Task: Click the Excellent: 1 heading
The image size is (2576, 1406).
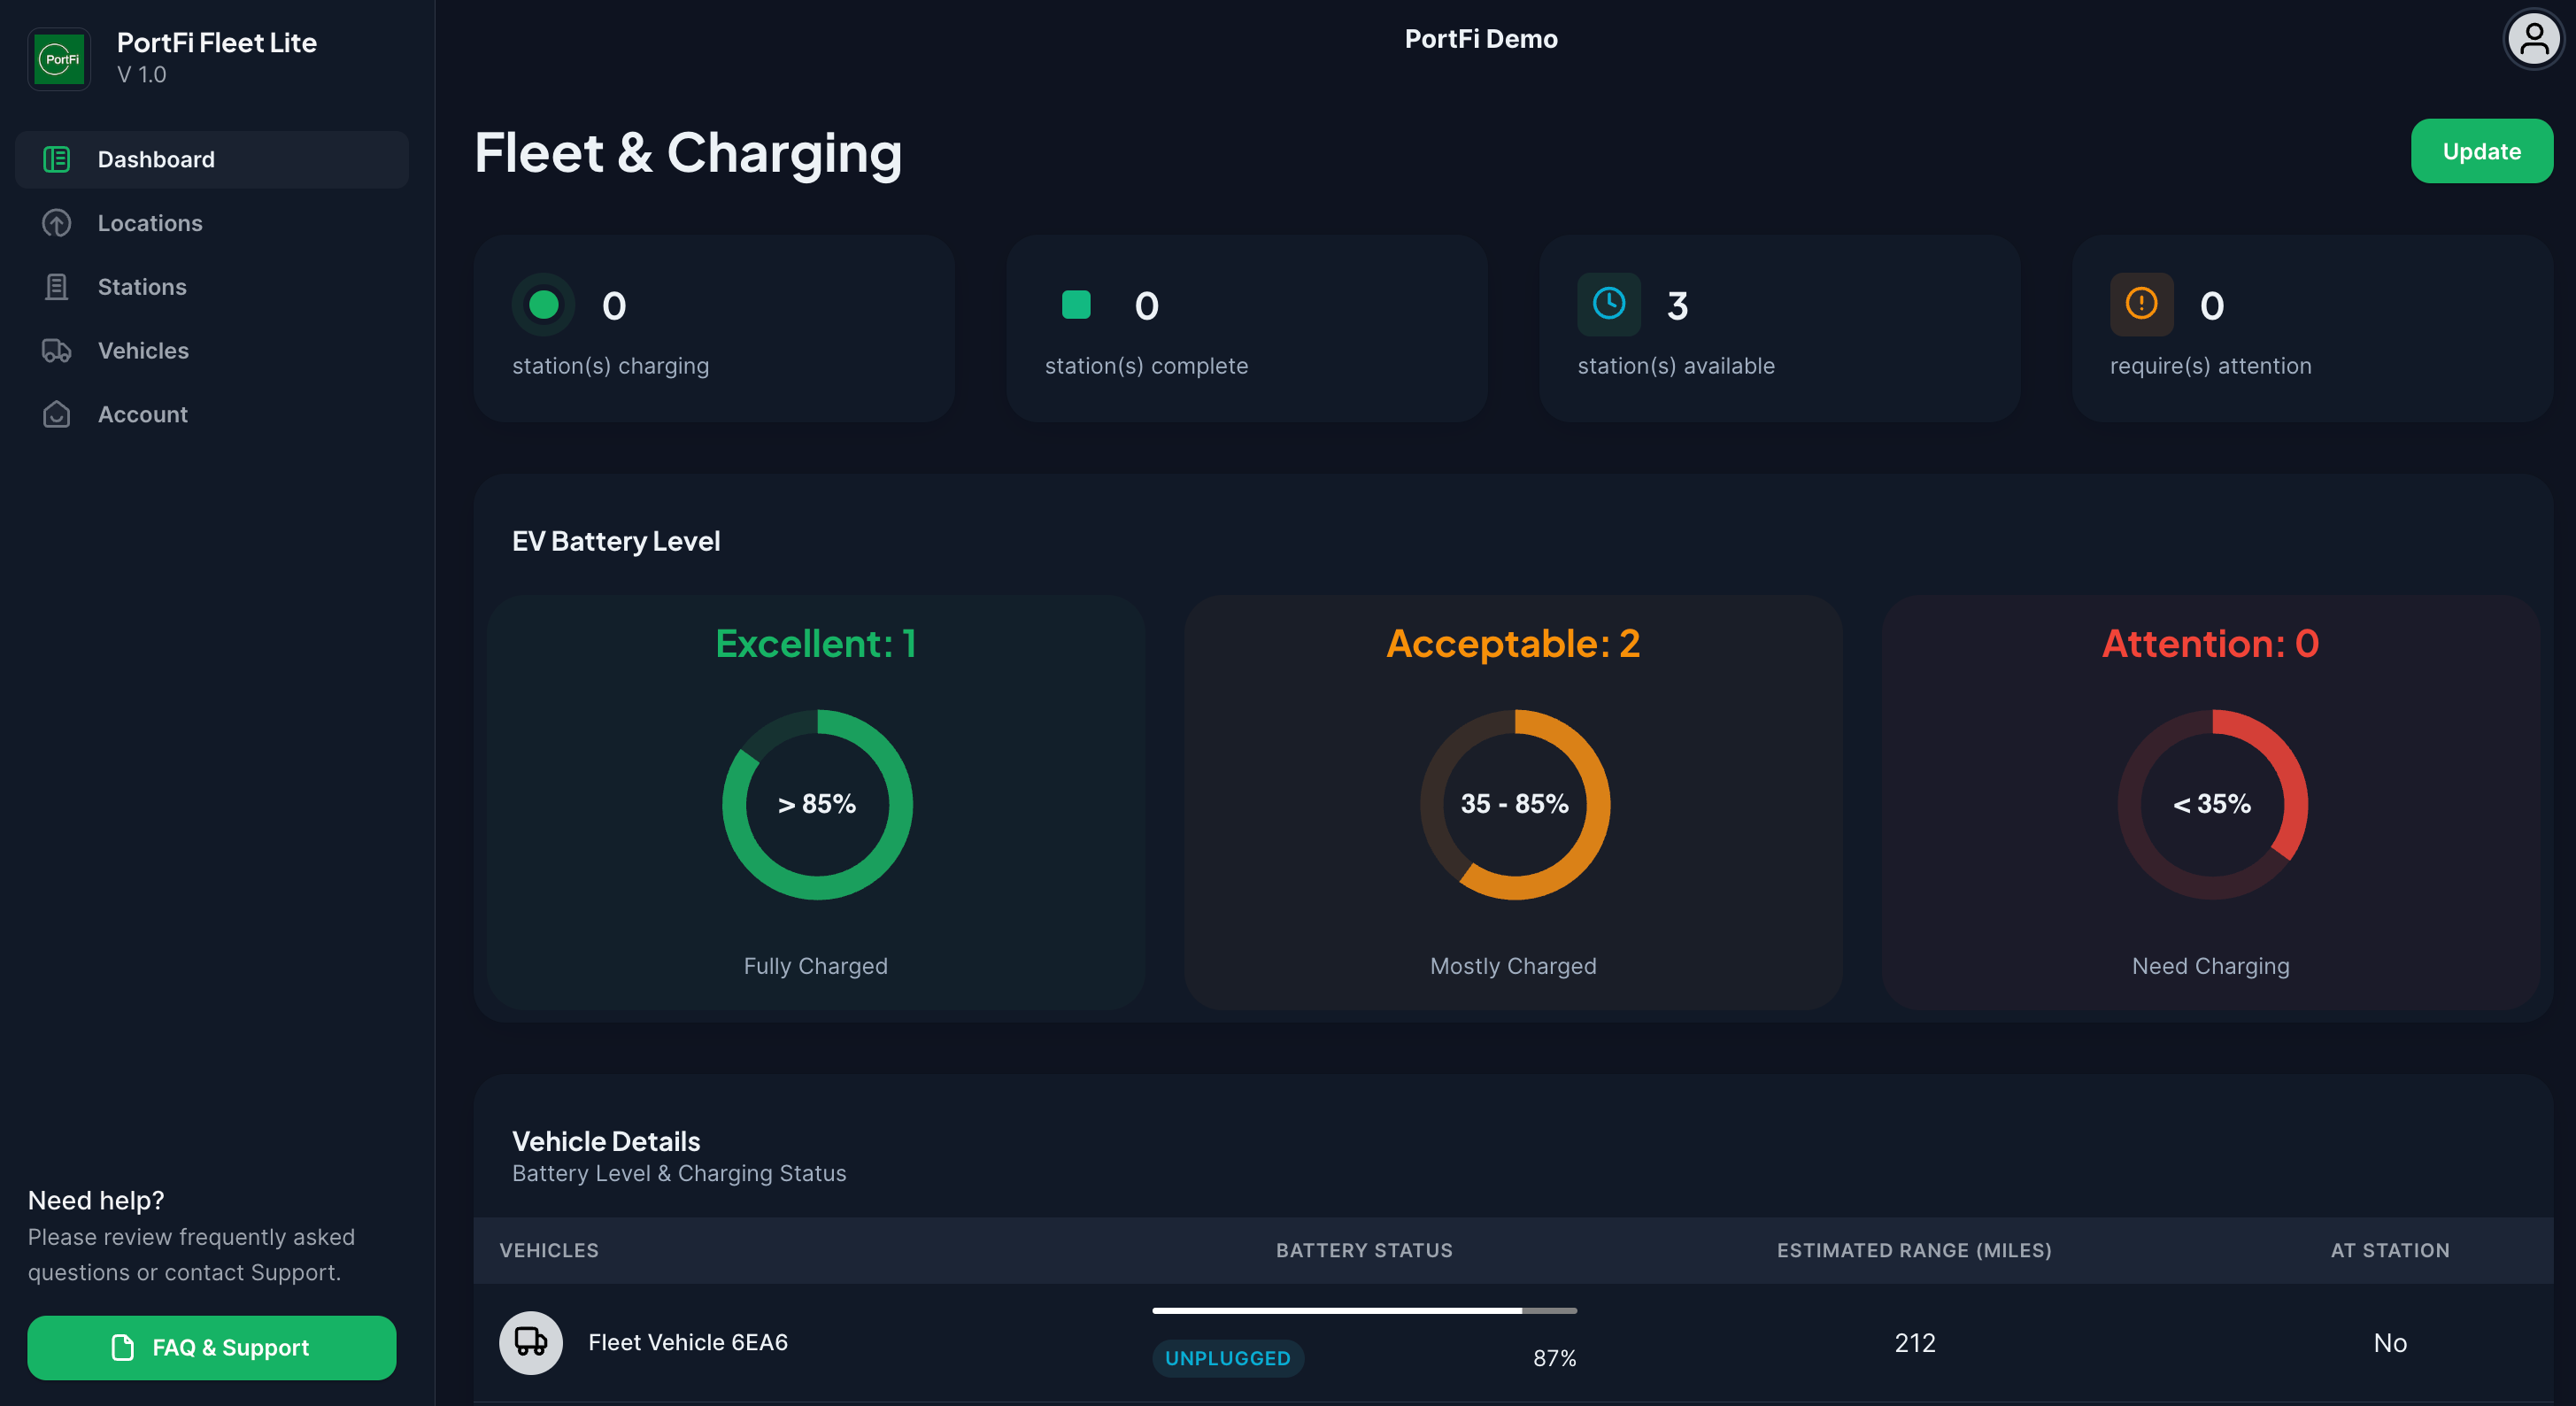Action: 816,643
